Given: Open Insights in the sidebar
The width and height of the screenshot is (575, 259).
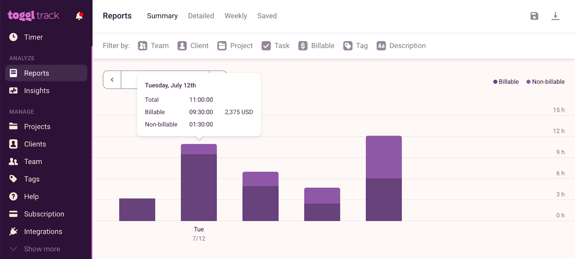Looking at the screenshot, I should (36, 91).
